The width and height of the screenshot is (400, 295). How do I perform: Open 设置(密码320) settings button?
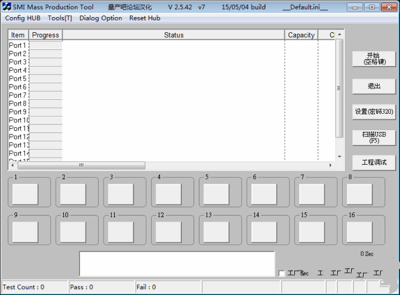pyautogui.click(x=374, y=112)
